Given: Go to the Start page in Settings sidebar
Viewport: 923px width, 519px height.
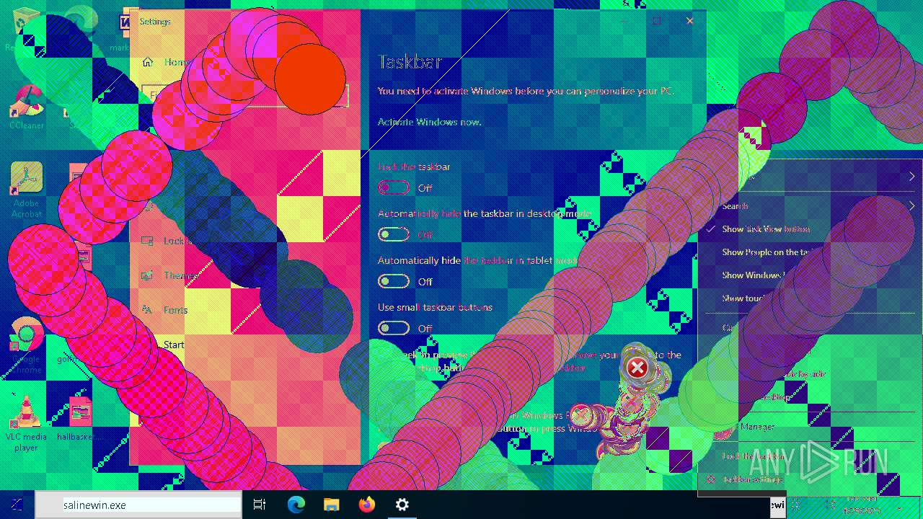Looking at the screenshot, I should pos(174,345).
